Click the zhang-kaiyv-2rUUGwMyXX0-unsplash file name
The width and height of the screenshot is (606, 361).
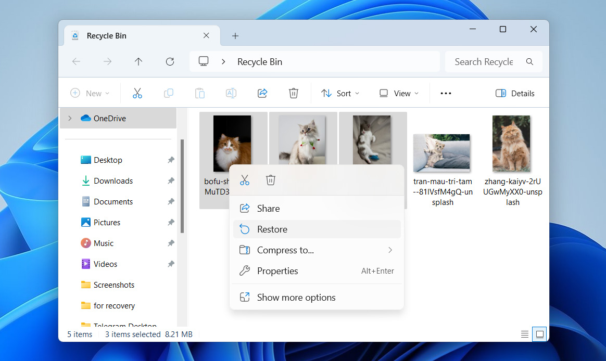point(512,192)
